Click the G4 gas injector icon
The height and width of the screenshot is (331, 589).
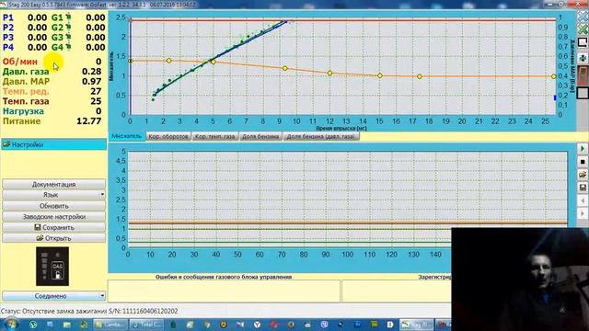[68, 47]
